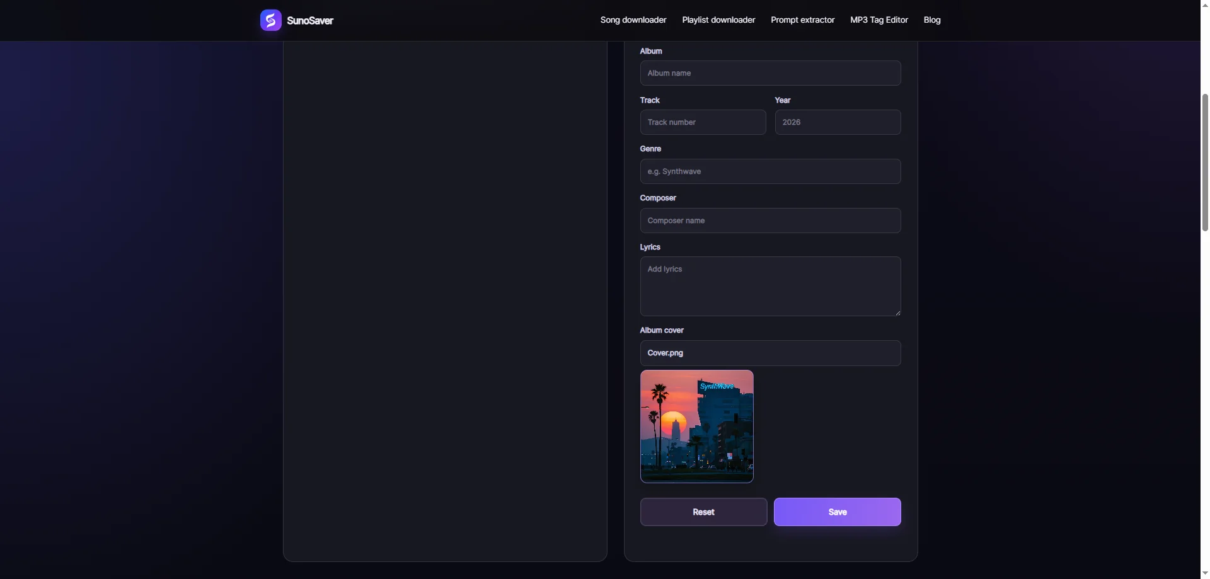Image resolution: width=1210 pixels, height=579 pixels.
Task: Click the Genre field label
Action: coord(650,149)
